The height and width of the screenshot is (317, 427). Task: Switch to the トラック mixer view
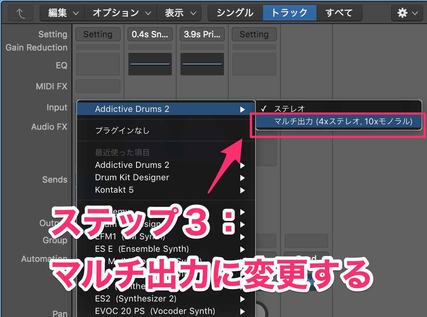[289, 13]
